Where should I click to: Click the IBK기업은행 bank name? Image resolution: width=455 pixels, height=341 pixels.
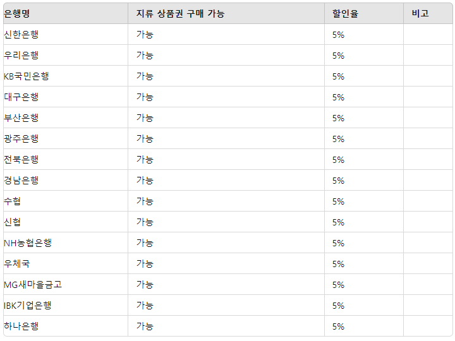tap(28, 306)
